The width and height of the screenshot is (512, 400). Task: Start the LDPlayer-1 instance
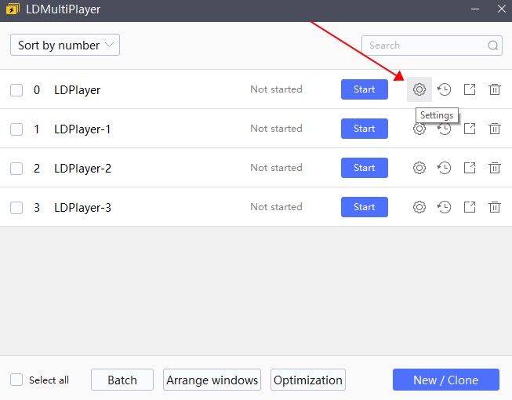(x=365, y=129)
